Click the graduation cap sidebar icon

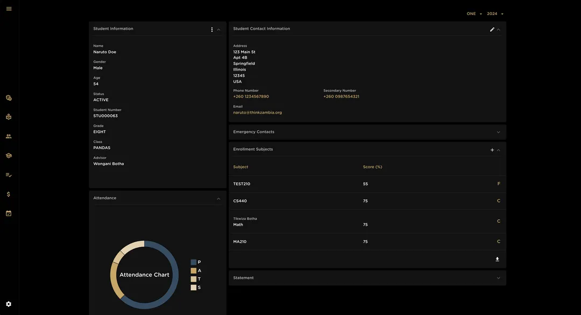(x=9, y=156)
